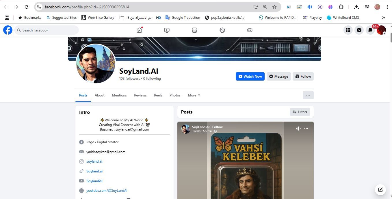Screen dimensions: 392x199
Task: Open Messenger from the top bar
Action: pos(359,30)
